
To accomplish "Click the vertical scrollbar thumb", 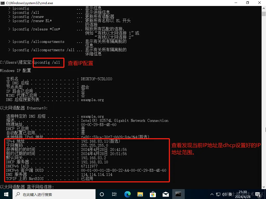I will point(264,14).
